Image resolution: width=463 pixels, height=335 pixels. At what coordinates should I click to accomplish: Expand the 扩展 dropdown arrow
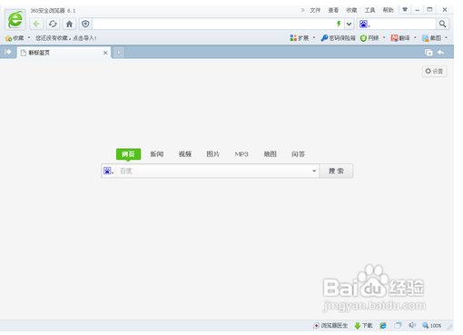click(314, 38)
